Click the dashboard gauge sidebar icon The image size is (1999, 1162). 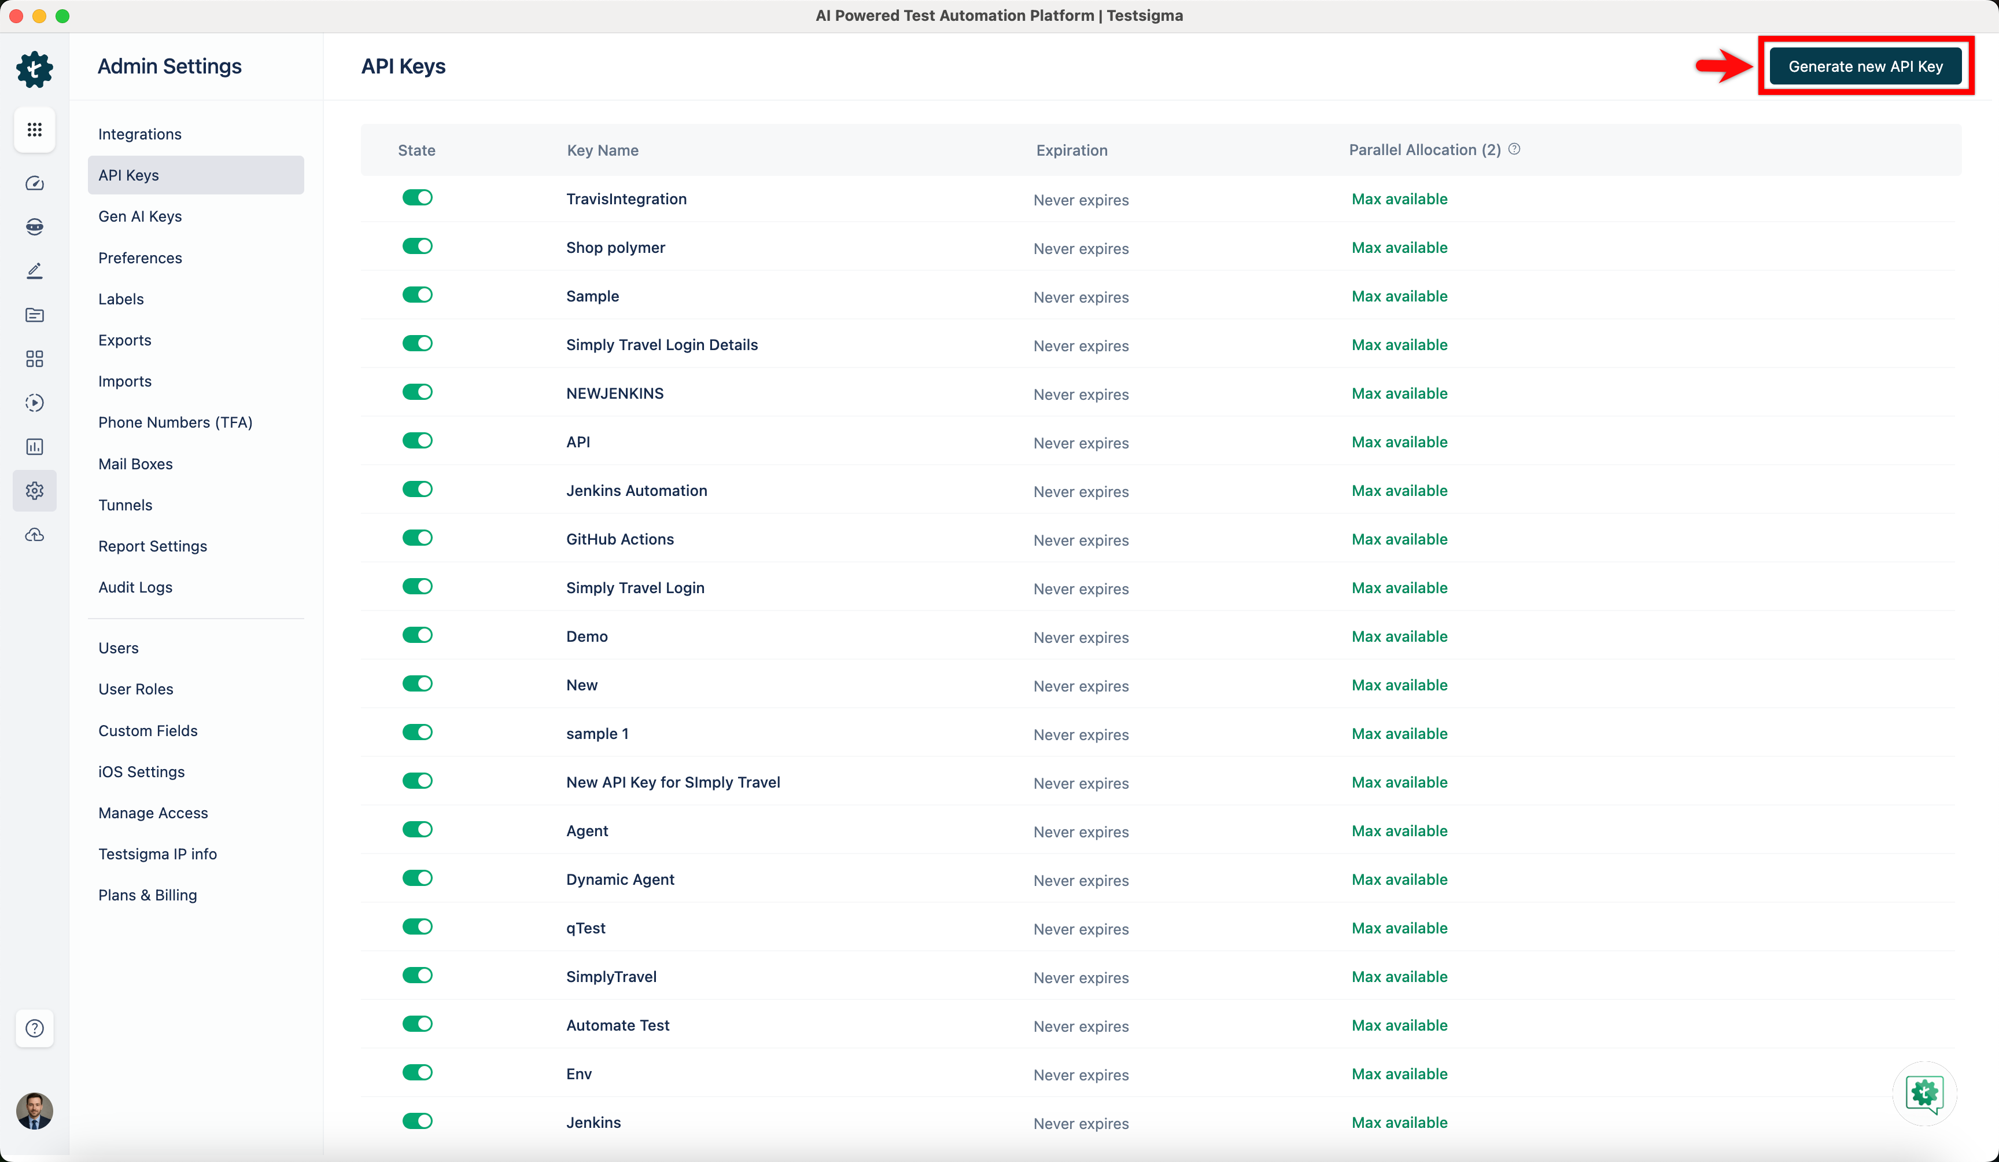(x=34, y=183)
